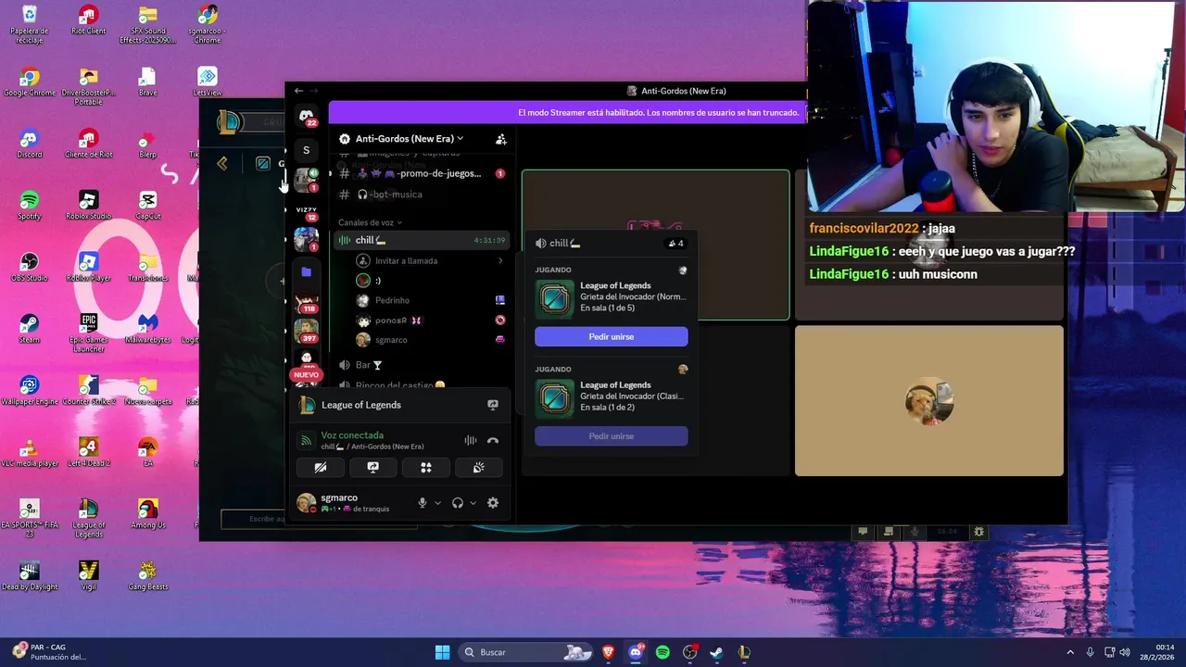Select the chill voice channel
This screenshot has width=1186, height=667.
click(x=421, y=240)
